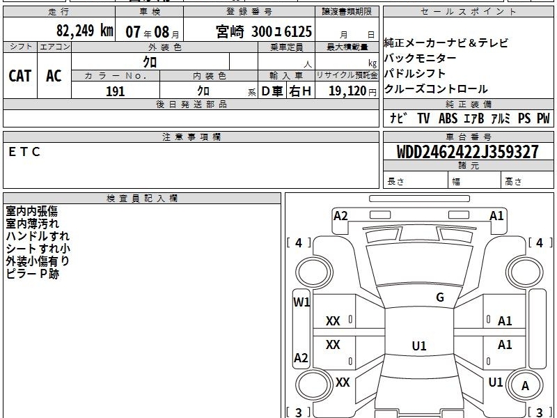This screenshot has height=418, width=557.
Task: Select the アルミ equipment label
Action: [501, 118]
